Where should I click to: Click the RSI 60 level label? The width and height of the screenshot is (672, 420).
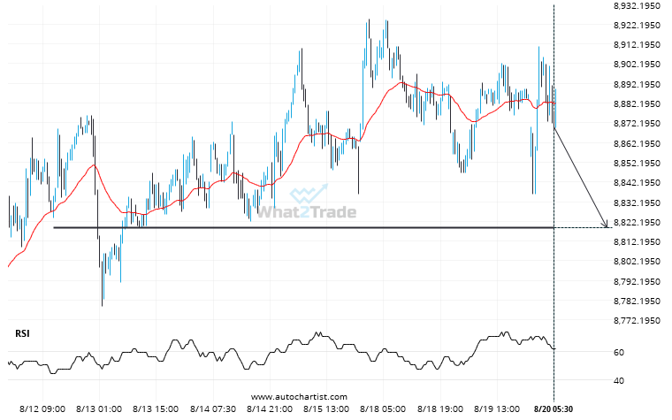click(619, 352)
